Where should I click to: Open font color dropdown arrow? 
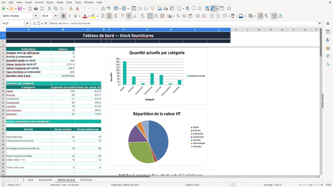click(89, 16)
